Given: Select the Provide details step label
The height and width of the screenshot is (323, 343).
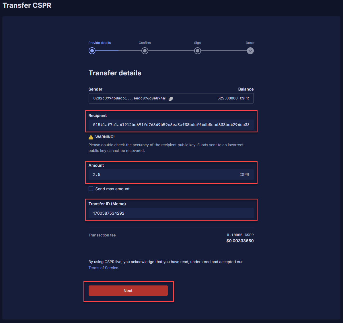Looking at the screenshot, I should 100,43.
